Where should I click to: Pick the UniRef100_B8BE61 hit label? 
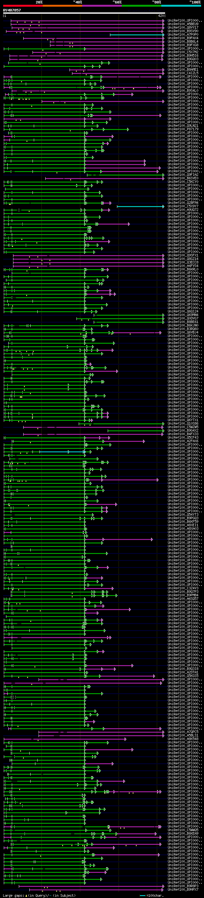[183, 322]
